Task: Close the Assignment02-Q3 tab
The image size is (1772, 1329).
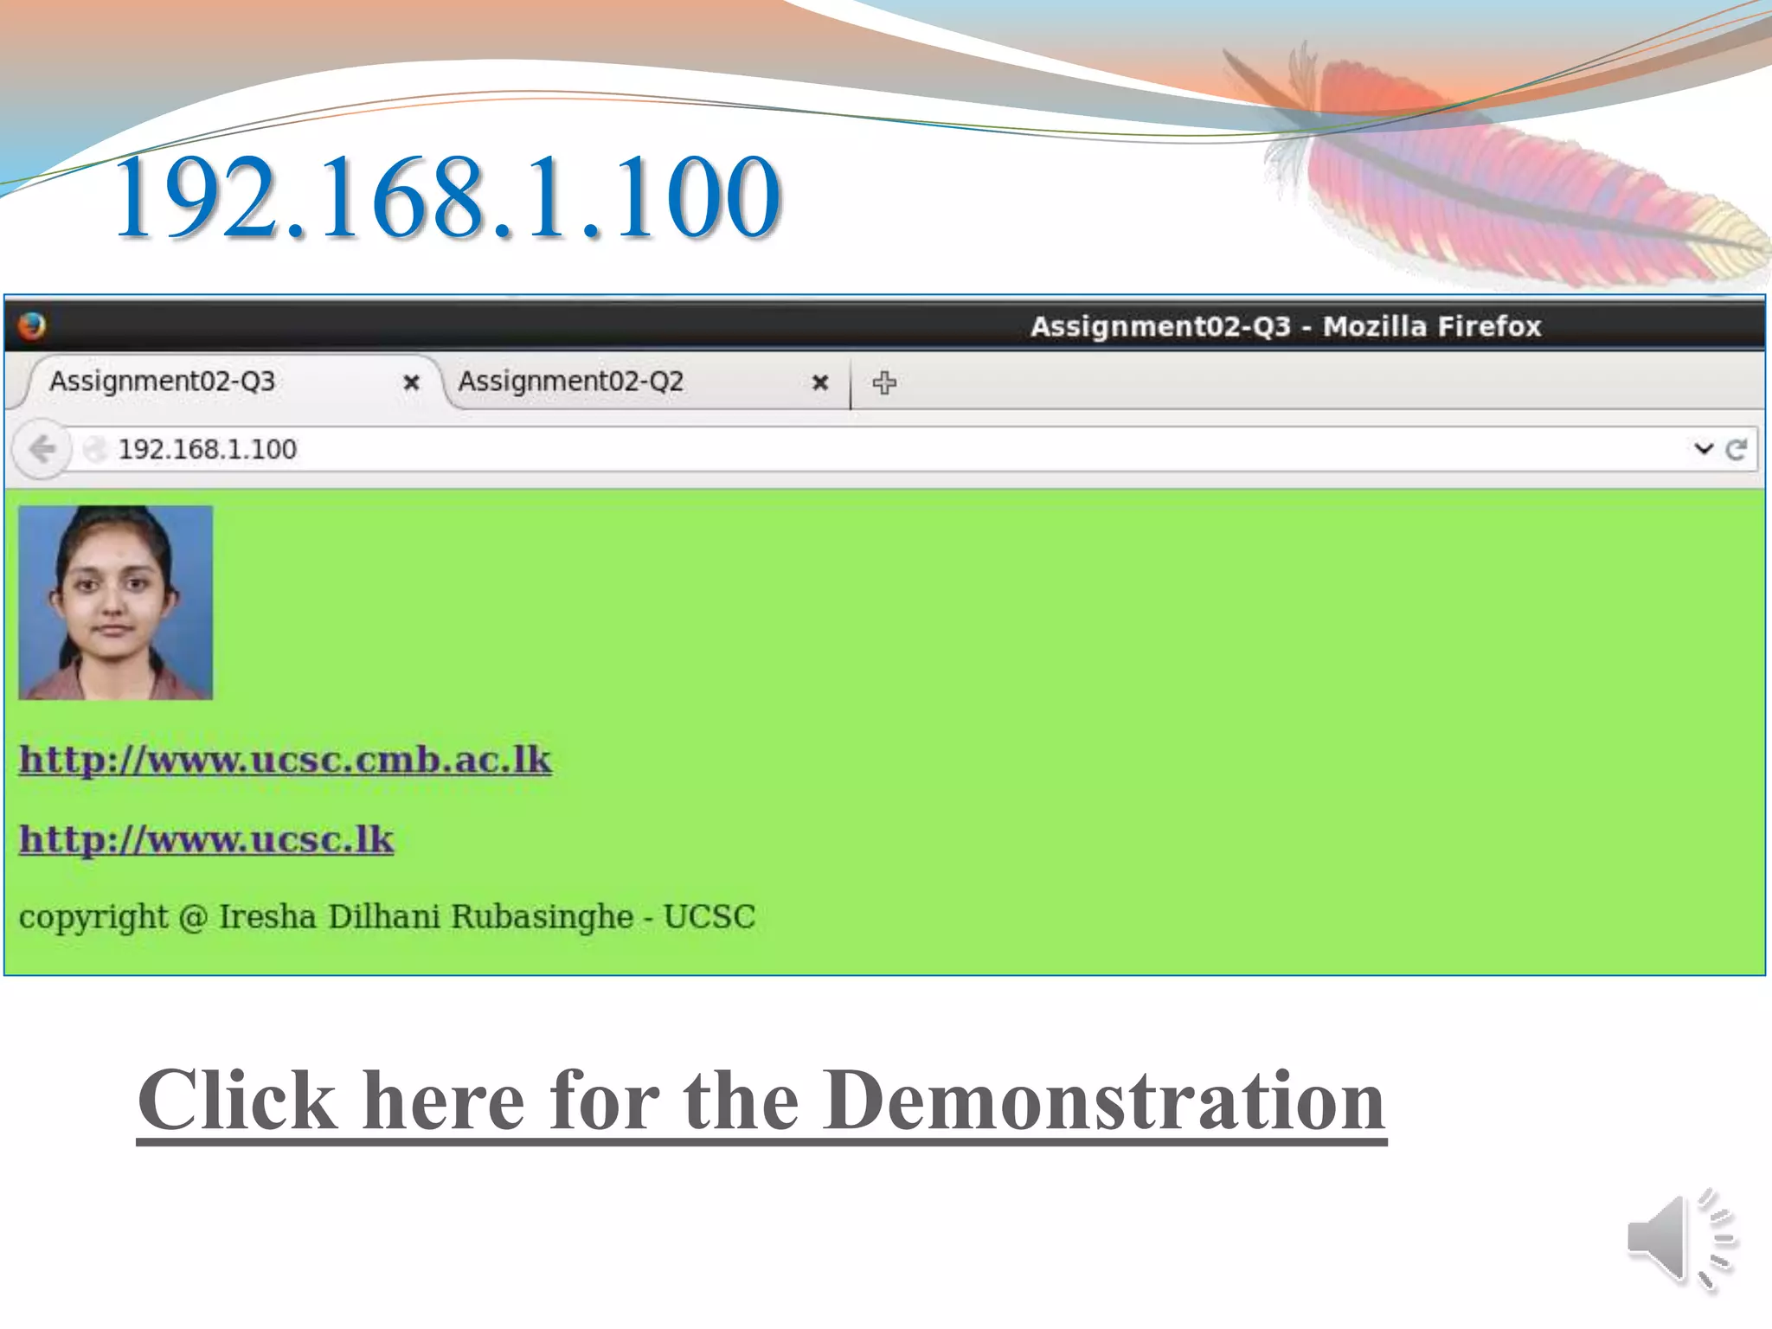Action: click(x=412, y=382)
